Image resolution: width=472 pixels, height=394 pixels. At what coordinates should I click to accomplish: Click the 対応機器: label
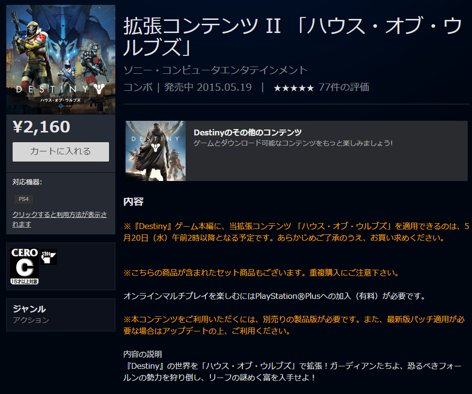27,182
